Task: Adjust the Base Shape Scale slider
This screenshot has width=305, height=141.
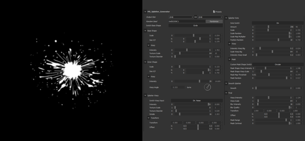Action: pyautogui.click(x=191, y=35)
